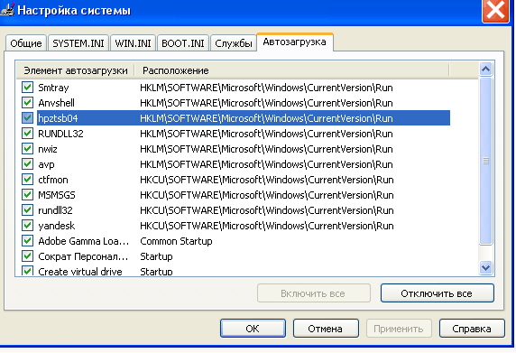This screenshot has height=353, width=516.
Task: Click the scrollbar up arrow
Action: pyautogui.click(x=485, y=70)
